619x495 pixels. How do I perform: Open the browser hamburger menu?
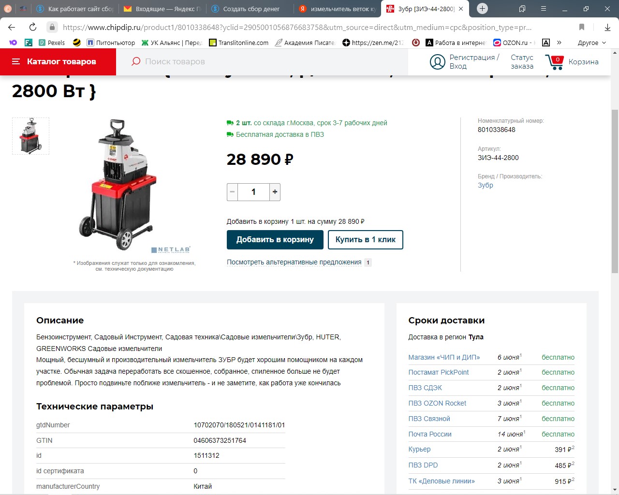[x=544, y=9]
